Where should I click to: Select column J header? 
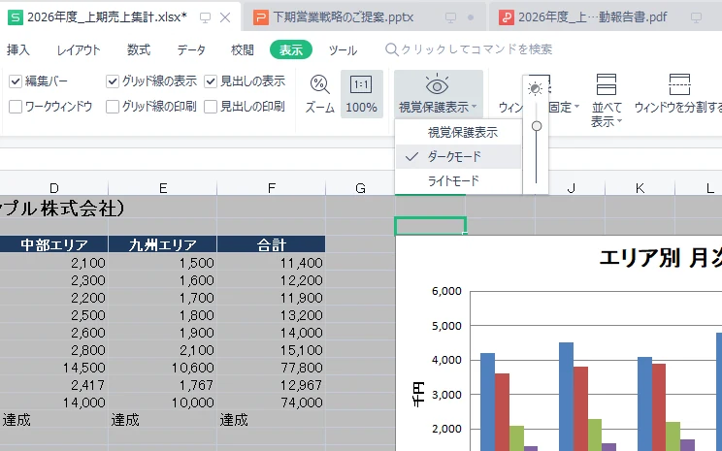click(x=571, y=188)
